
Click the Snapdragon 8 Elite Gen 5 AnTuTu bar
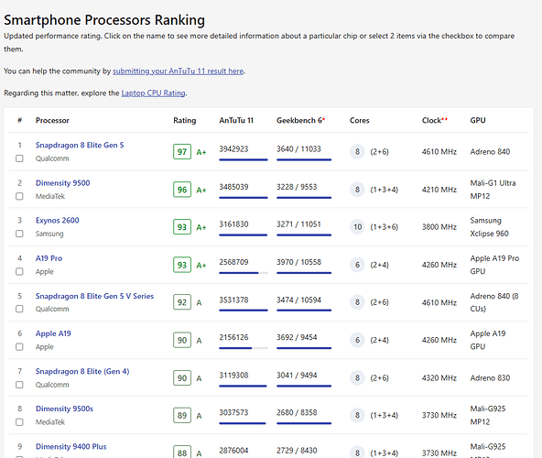pyautogui.click(x=244, y=159)
